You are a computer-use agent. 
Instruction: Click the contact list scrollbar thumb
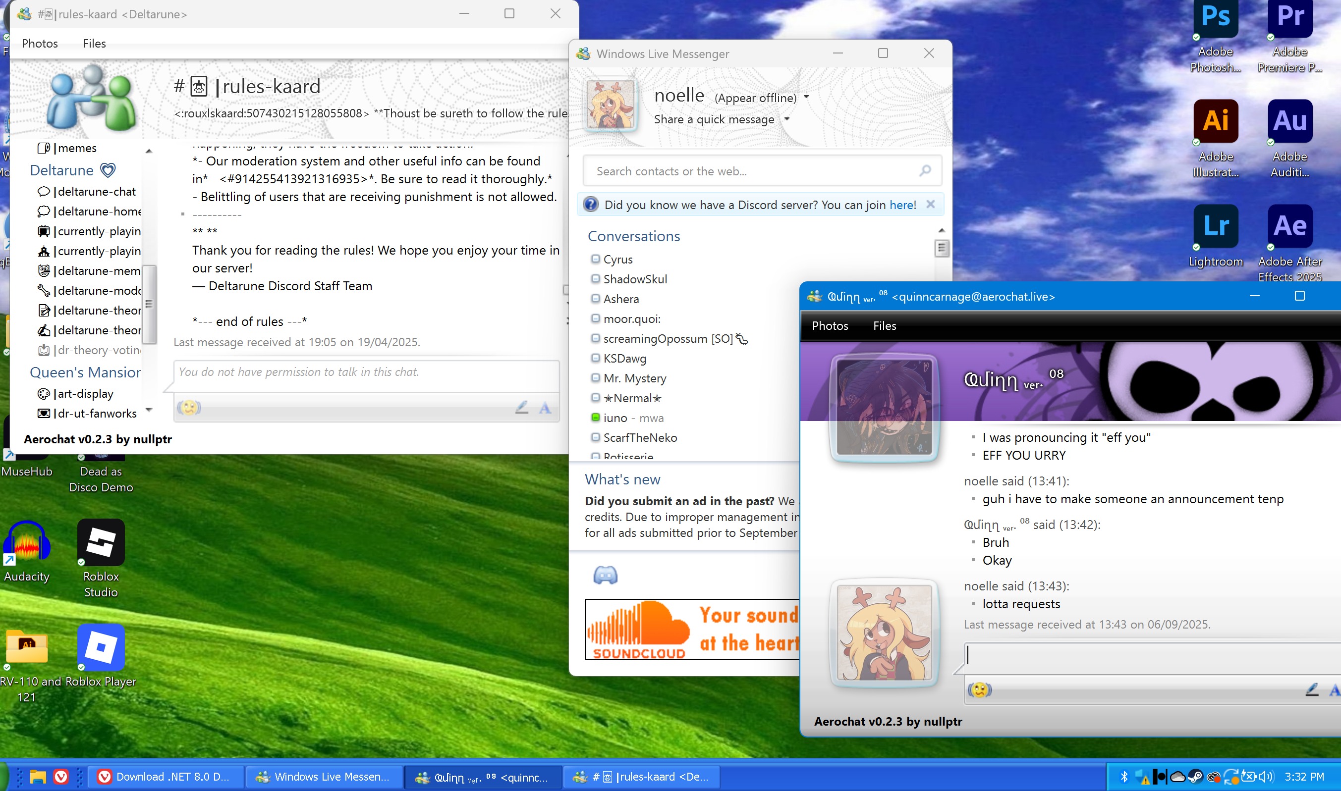pyautogui.click(x=942, y=248)
